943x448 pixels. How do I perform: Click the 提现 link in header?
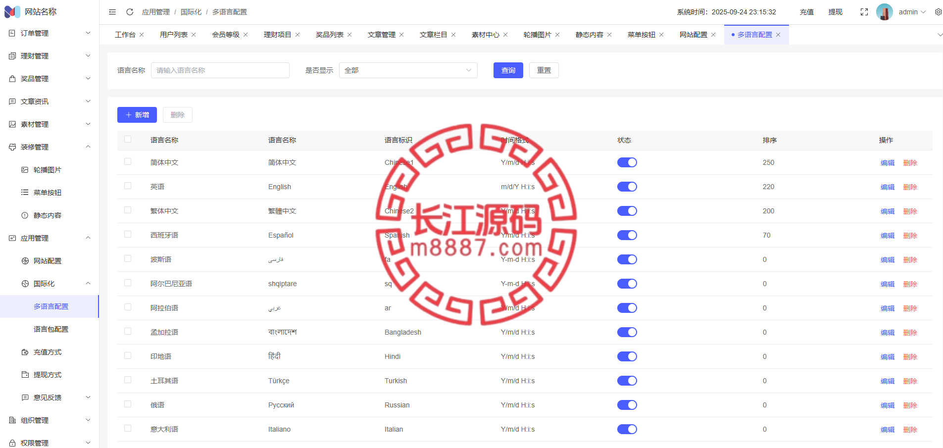tap(836, 12)
